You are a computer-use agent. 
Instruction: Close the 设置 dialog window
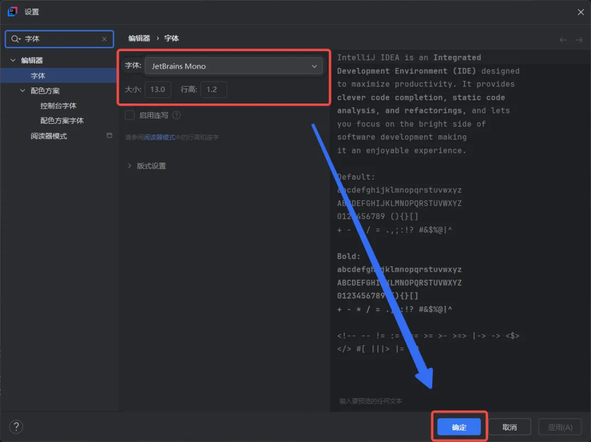click(x=581, y=12)
